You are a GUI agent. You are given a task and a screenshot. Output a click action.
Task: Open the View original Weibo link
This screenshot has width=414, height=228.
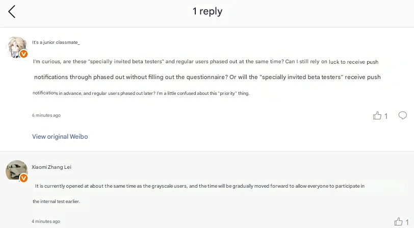tap(60, 137)
